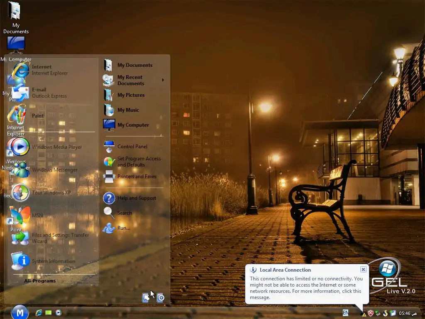Launch Internet Explorer from Quick Launch

pyautogui.click(x=39, y=313)
